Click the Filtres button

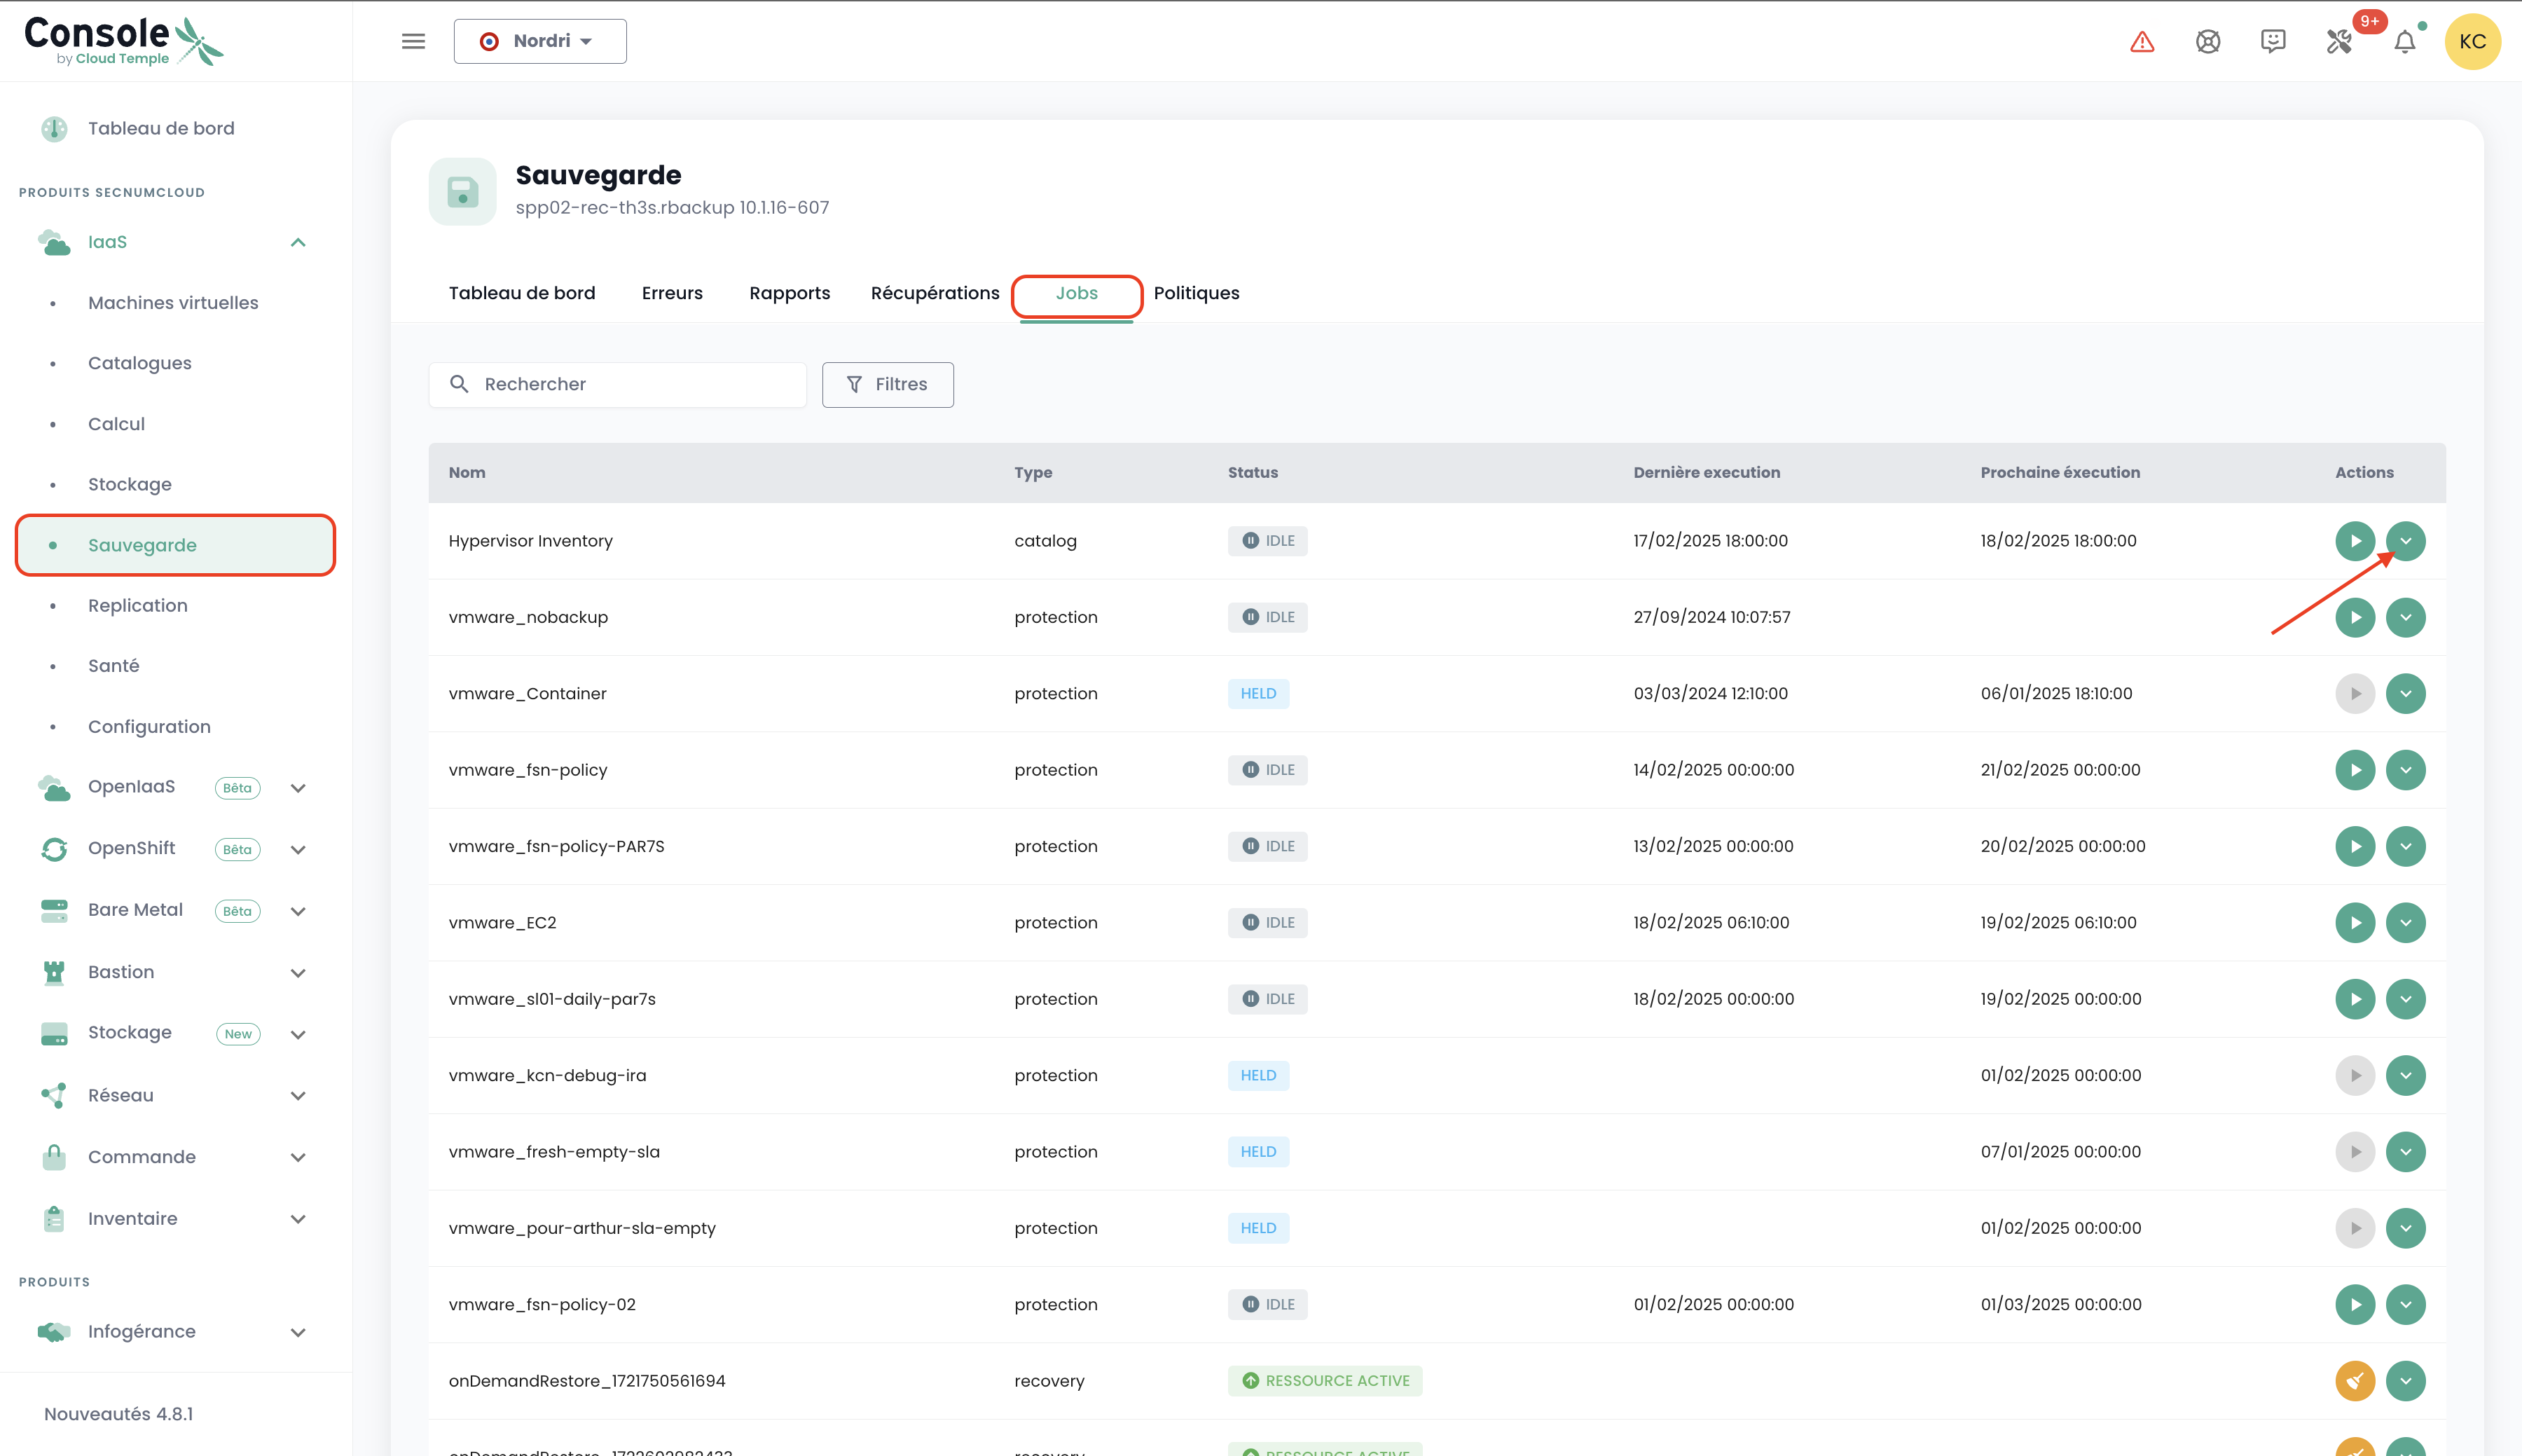[887, 384]
